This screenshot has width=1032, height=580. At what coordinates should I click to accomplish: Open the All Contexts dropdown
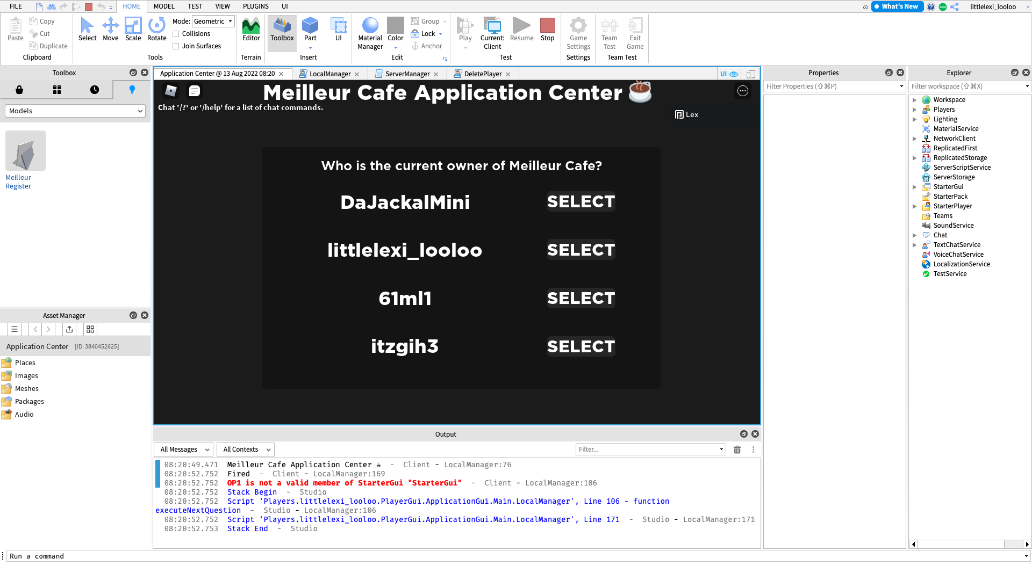coord(246,450)
